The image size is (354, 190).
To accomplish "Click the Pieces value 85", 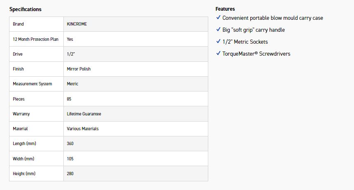I will pos(70,99).
